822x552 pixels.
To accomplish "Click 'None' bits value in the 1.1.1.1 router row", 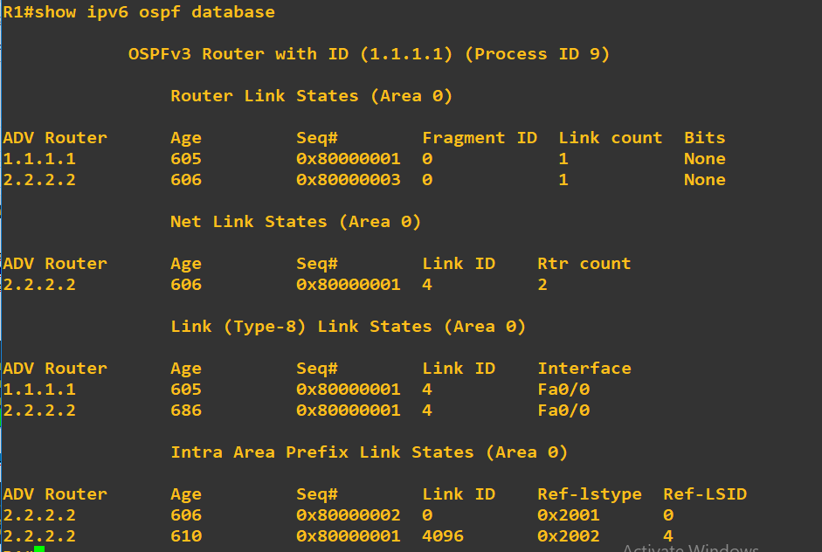I will (705, 159).
